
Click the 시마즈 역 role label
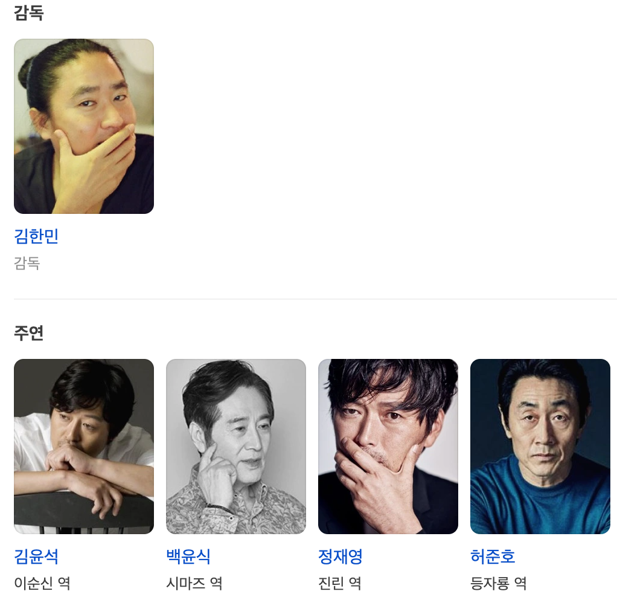(x=194, y=583)
